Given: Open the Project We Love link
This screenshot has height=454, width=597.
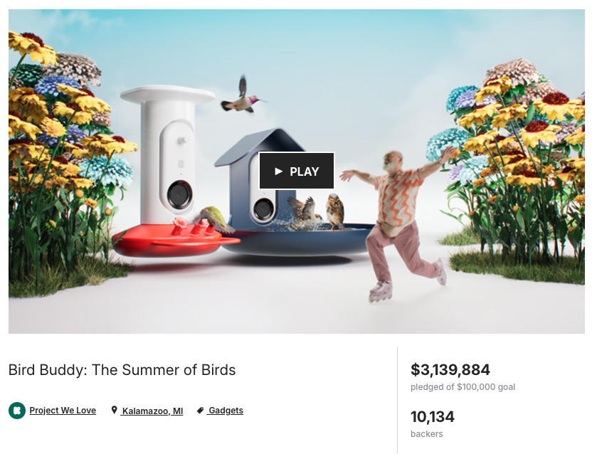Looking at the screenshot, I should click(63, 410).
